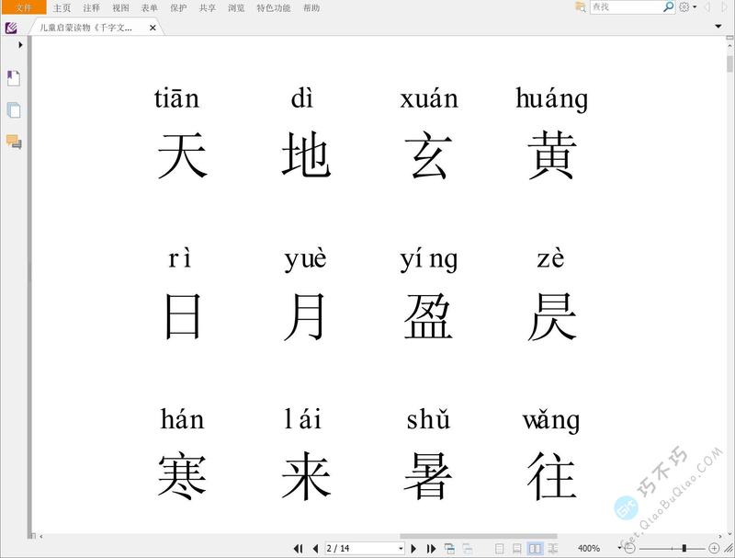Select the search magnifier icon
735x558 pixels.
tap(667, 8)
